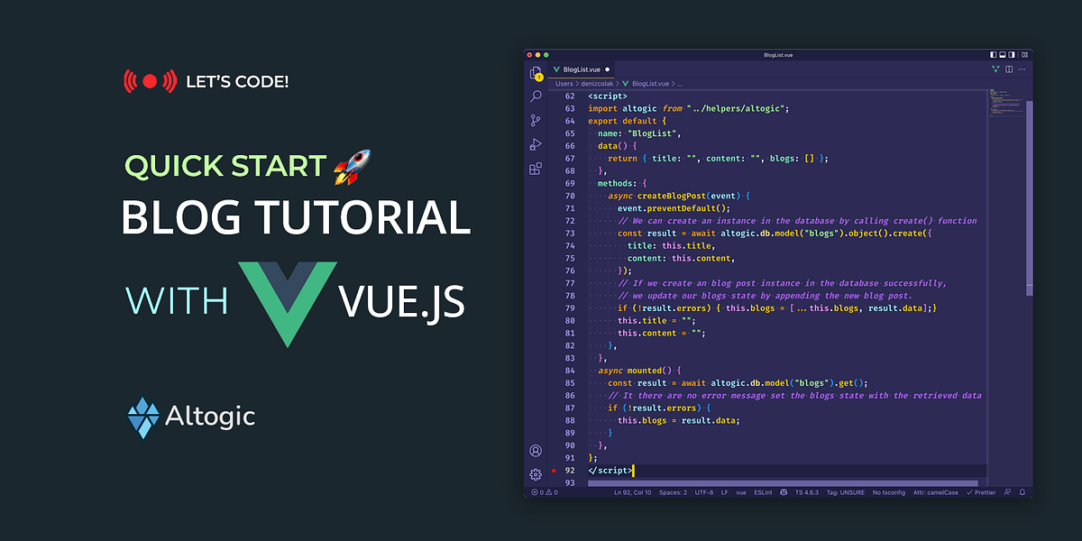Click the Split Editor icon
1082x541 pixels.
point(1009,69)
